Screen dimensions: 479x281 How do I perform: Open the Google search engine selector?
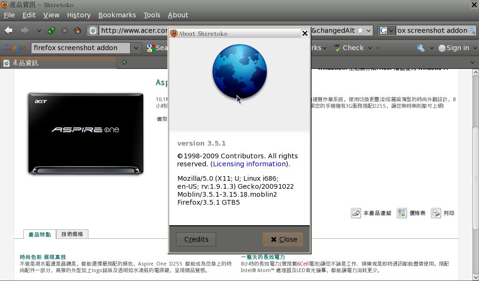tap(387, 30)
